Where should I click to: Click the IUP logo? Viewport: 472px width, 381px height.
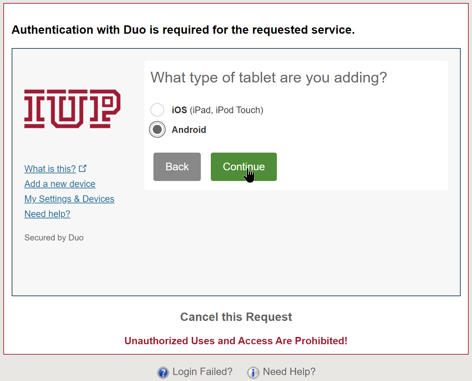coord(72,109)
